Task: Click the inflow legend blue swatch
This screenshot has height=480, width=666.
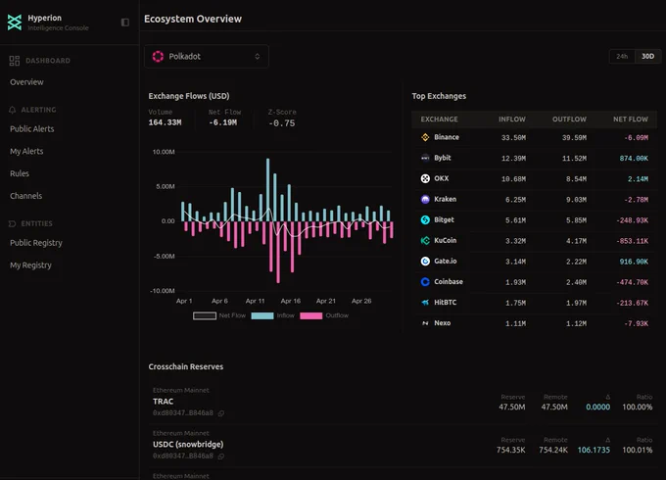Action: pos(262,315)
